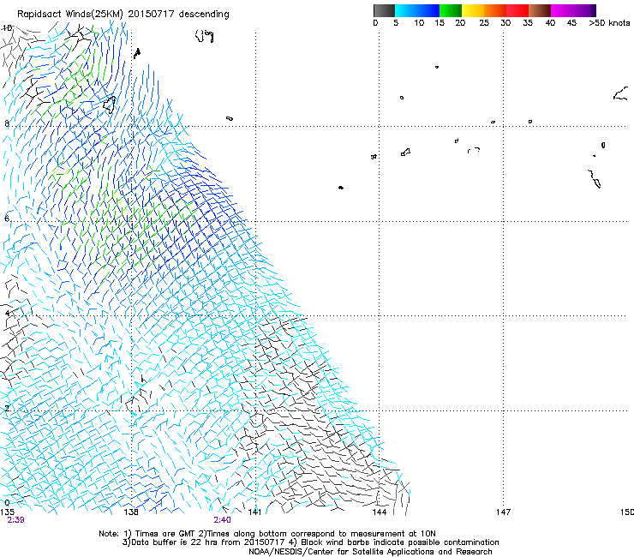Click latitude label '4' on left axis
Viewport: 634px width, 557px height.
(7, 314)
